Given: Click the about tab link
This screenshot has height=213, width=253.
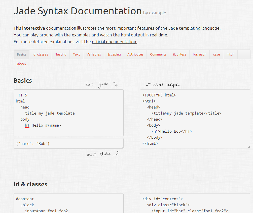Looking at the screenshot, I should tap(22, 64).
